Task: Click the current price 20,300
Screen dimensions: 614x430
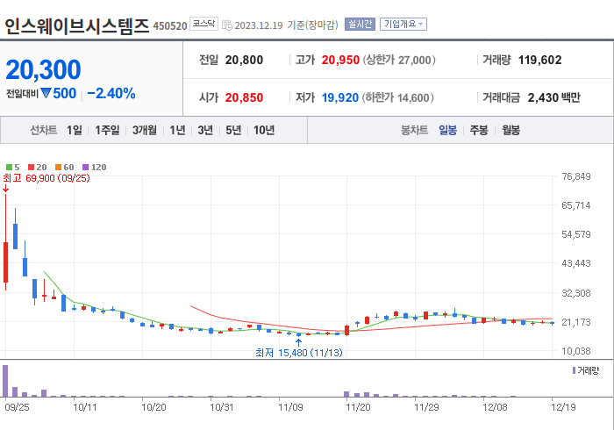Action: (43, 69)
